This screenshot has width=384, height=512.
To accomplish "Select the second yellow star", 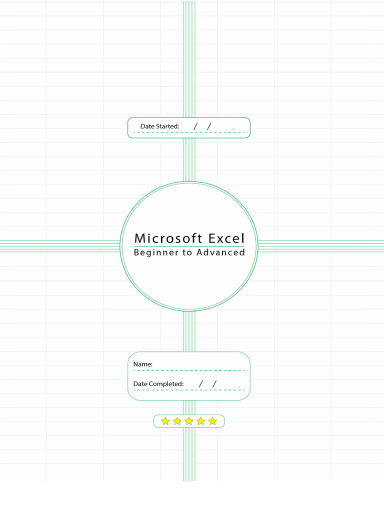I will point(177,421).
